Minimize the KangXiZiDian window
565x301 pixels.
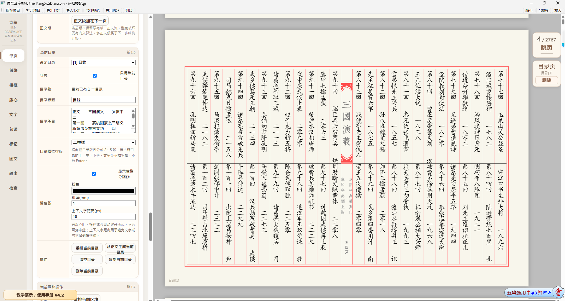click(531, 3)
